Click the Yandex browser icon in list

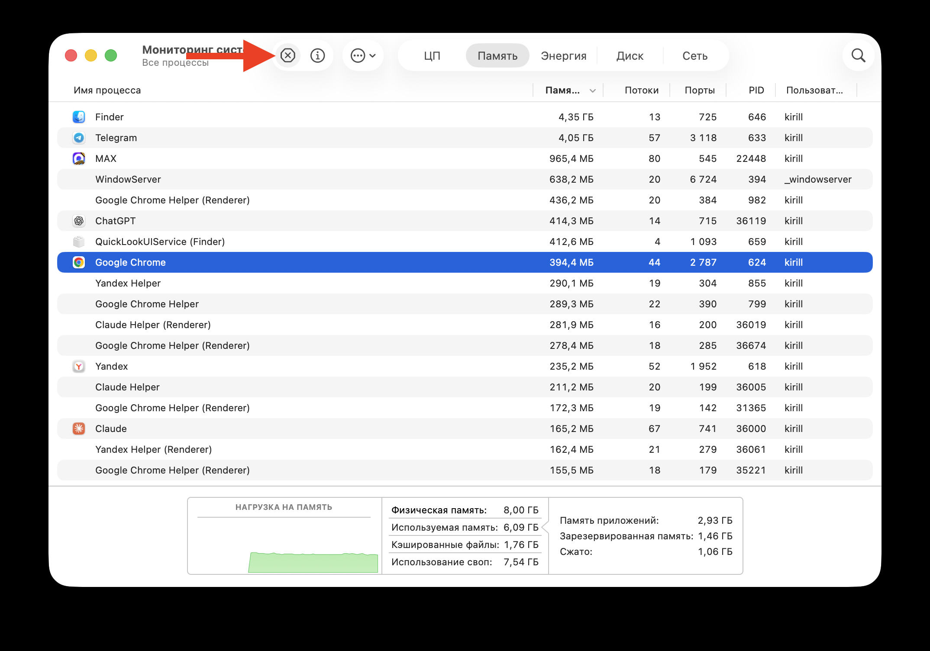(x=78, y=366)
